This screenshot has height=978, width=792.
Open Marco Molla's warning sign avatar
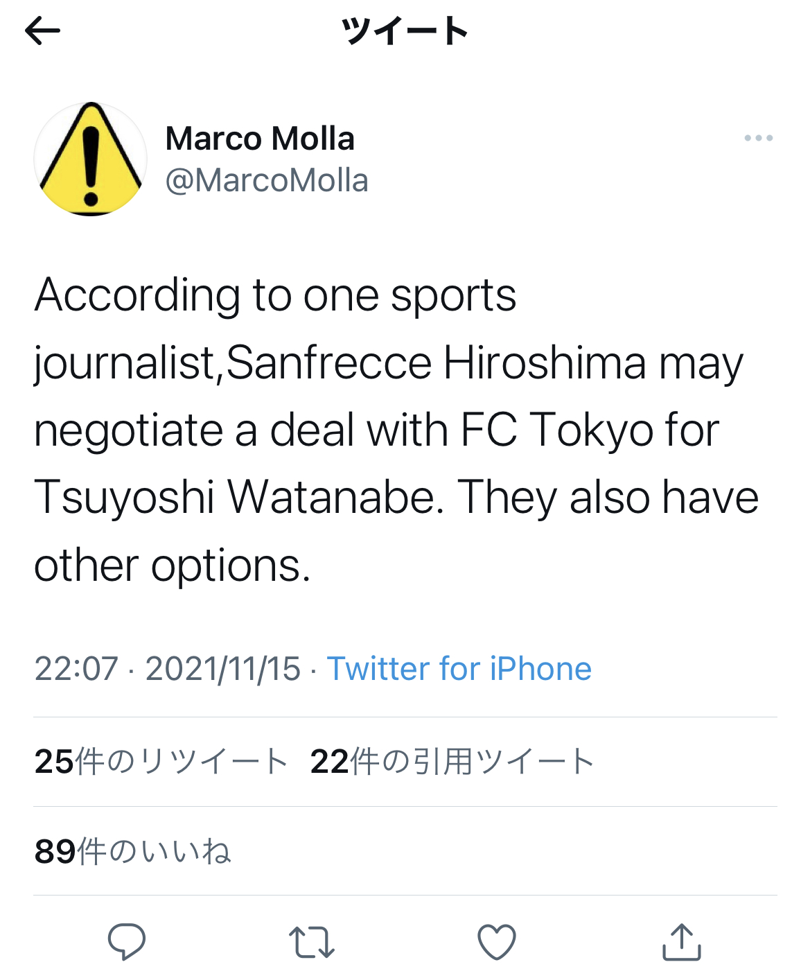(x=91, y=159)
